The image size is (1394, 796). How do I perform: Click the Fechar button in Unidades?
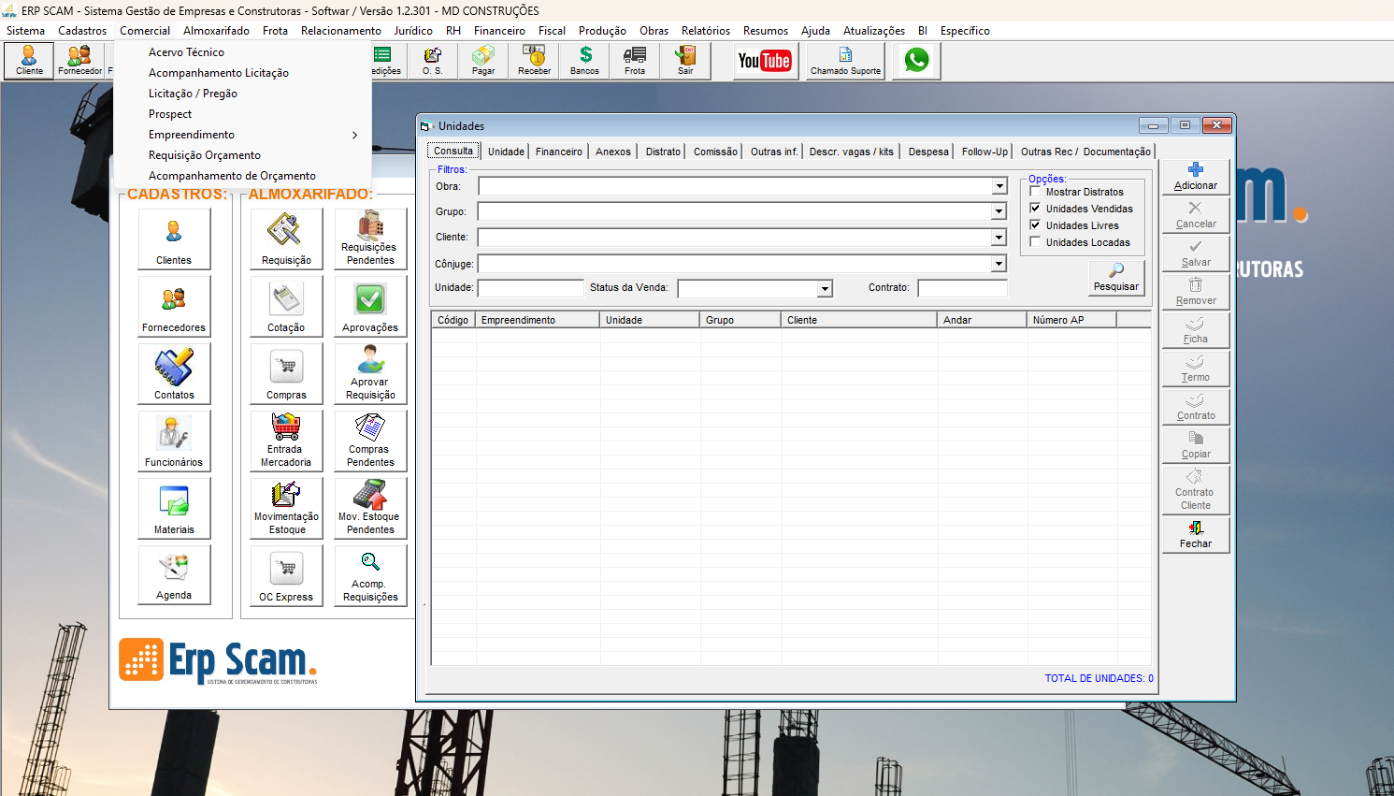pyautogui.click(x=1196, y=535)
